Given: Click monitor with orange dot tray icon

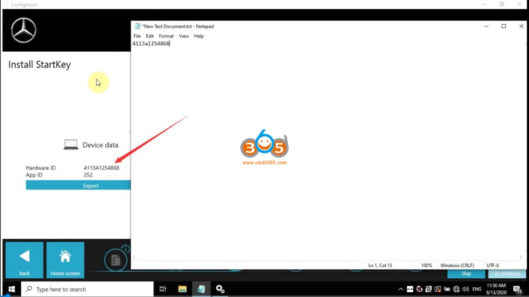Looking at the screenshot, I should [438, 289].
